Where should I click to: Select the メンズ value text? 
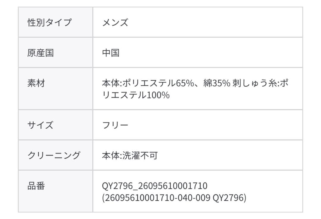pos(115,23)
